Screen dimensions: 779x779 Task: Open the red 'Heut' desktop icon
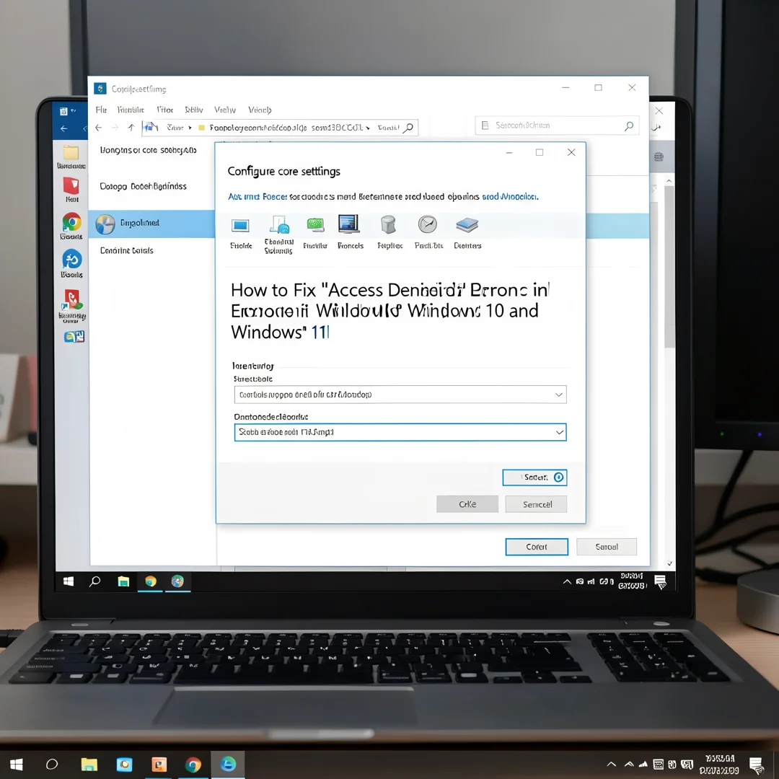click(x=71, y=186)
